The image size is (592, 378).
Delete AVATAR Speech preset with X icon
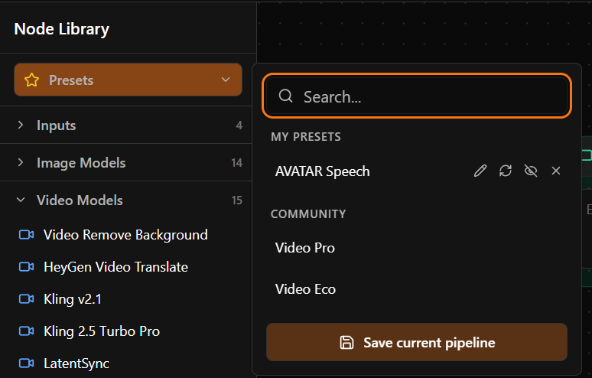click(556, 171)
